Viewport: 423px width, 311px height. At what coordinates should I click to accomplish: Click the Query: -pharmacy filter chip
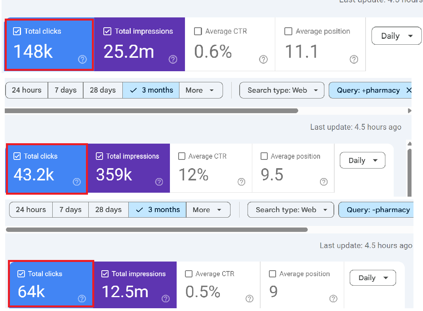point(378,210)
